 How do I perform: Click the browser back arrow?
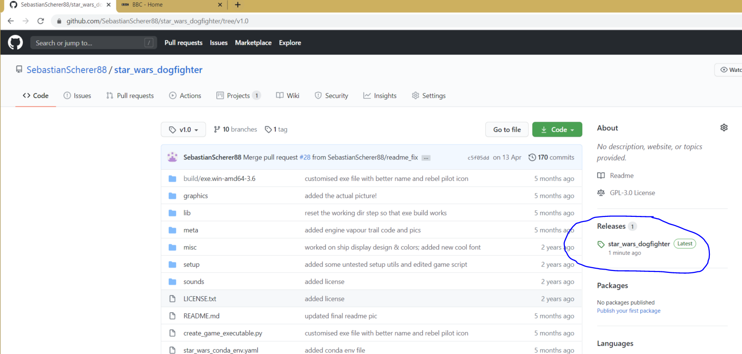[11, 21]
